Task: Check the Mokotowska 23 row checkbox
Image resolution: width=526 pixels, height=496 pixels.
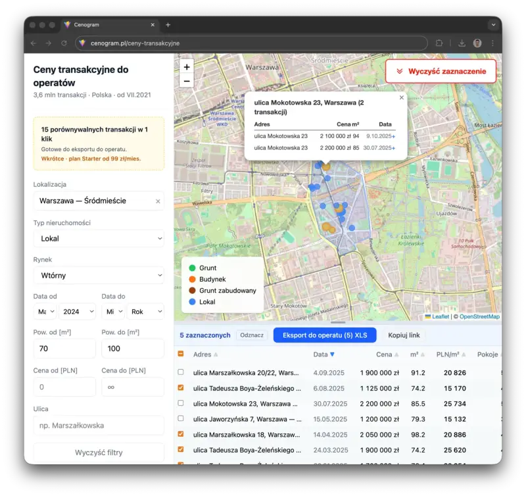Action: [181, 404]
